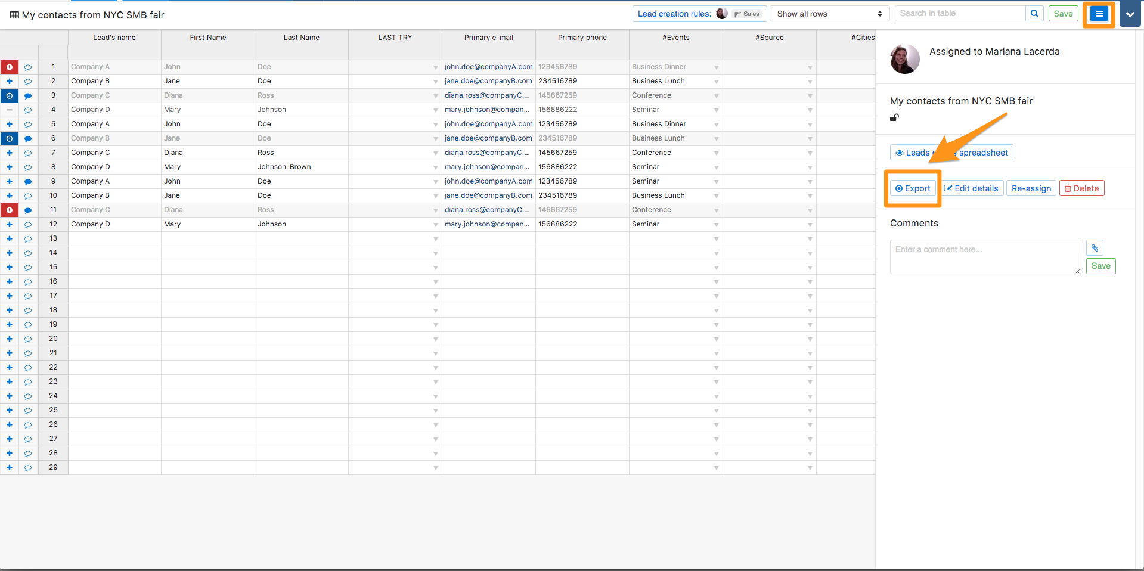Click the plus icon on row 2
Viewport: 1144px width, 571px height.
(x=10, y=82)
